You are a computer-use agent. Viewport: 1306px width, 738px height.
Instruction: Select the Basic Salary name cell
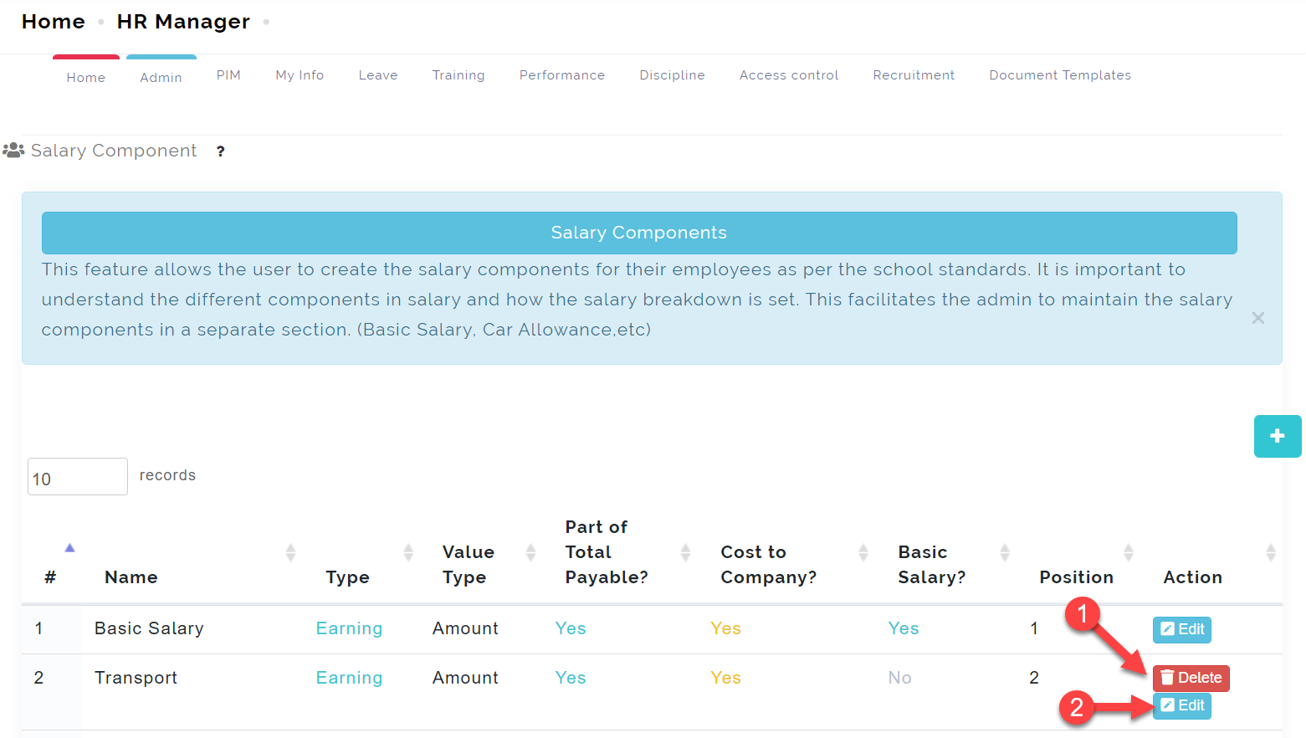[x=149, y=628]
